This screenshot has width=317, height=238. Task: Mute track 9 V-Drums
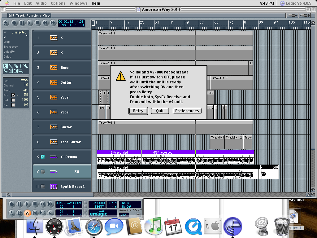pos(43,156)
